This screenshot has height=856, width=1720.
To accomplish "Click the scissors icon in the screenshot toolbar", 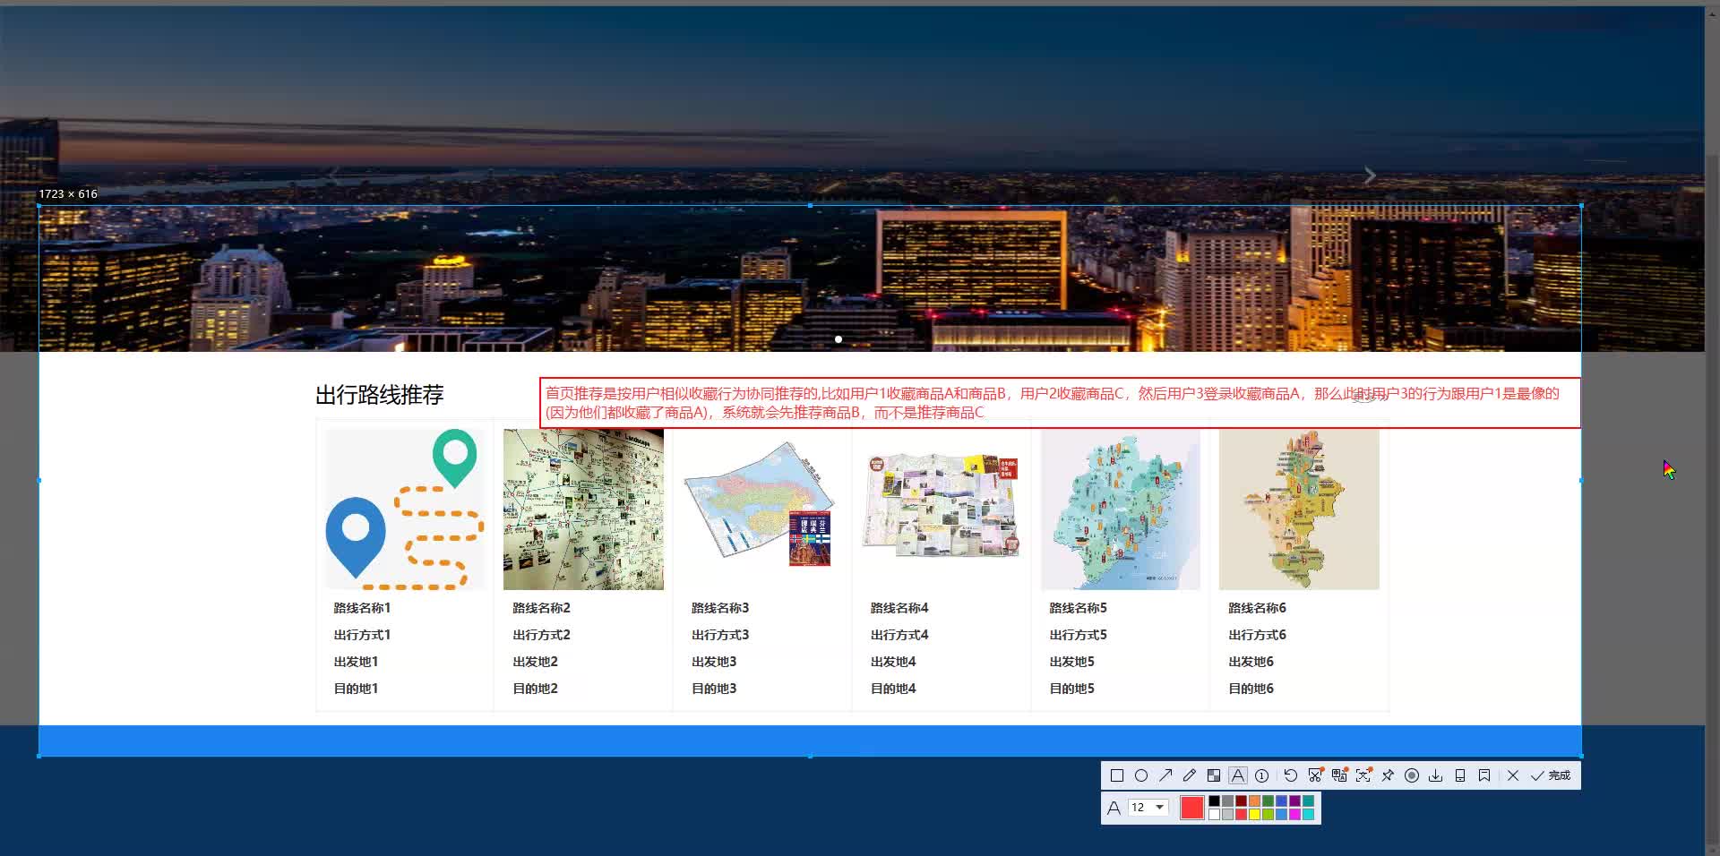I will point(1315,775).
